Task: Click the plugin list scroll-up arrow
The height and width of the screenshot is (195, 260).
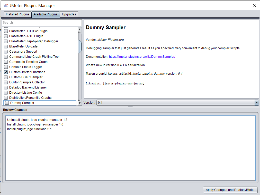Action: pos(79,30)
